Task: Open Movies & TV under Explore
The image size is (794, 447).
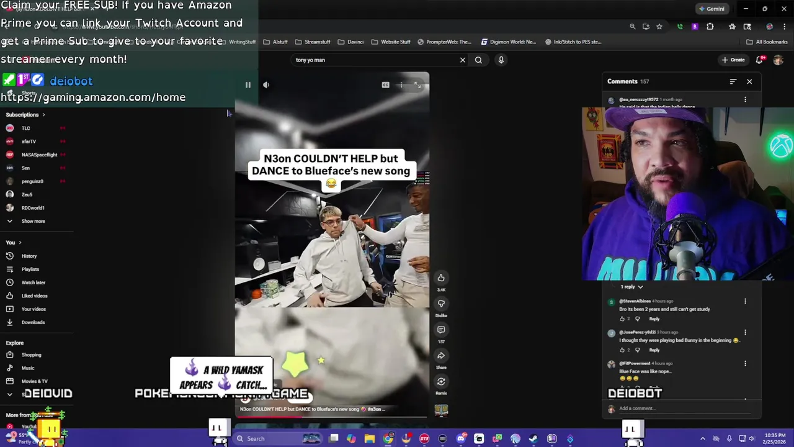Action: pos(34,381)
